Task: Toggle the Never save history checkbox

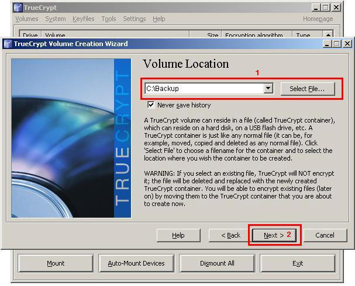Action: (151, 105)
